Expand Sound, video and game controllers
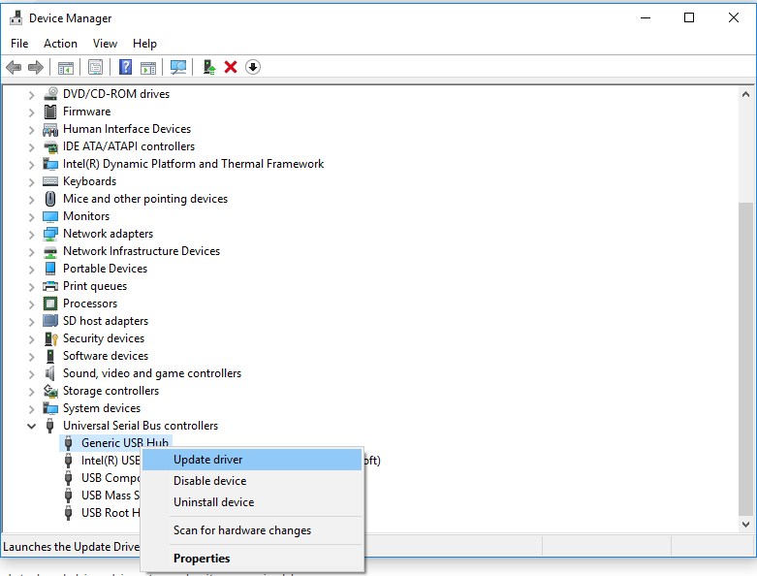This screenshot has height=576, width=757. pyautogui.click(x=31, y=374)
